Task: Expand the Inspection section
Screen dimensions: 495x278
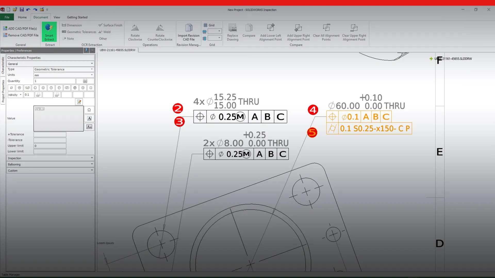Action: tap(50, 158)
